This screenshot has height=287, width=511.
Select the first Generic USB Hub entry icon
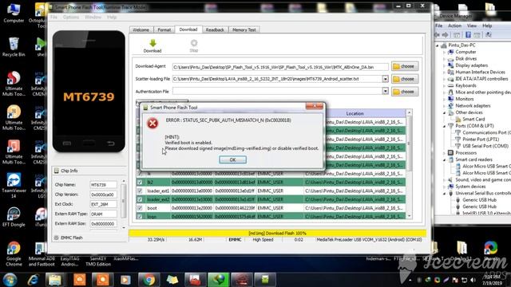point(458,200)
